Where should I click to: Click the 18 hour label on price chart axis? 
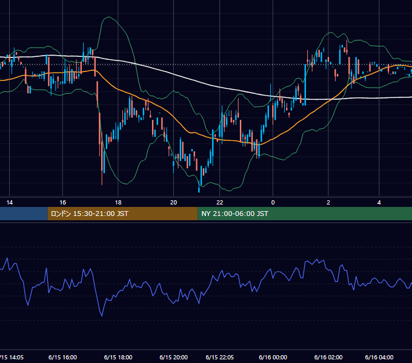point(118,203)
